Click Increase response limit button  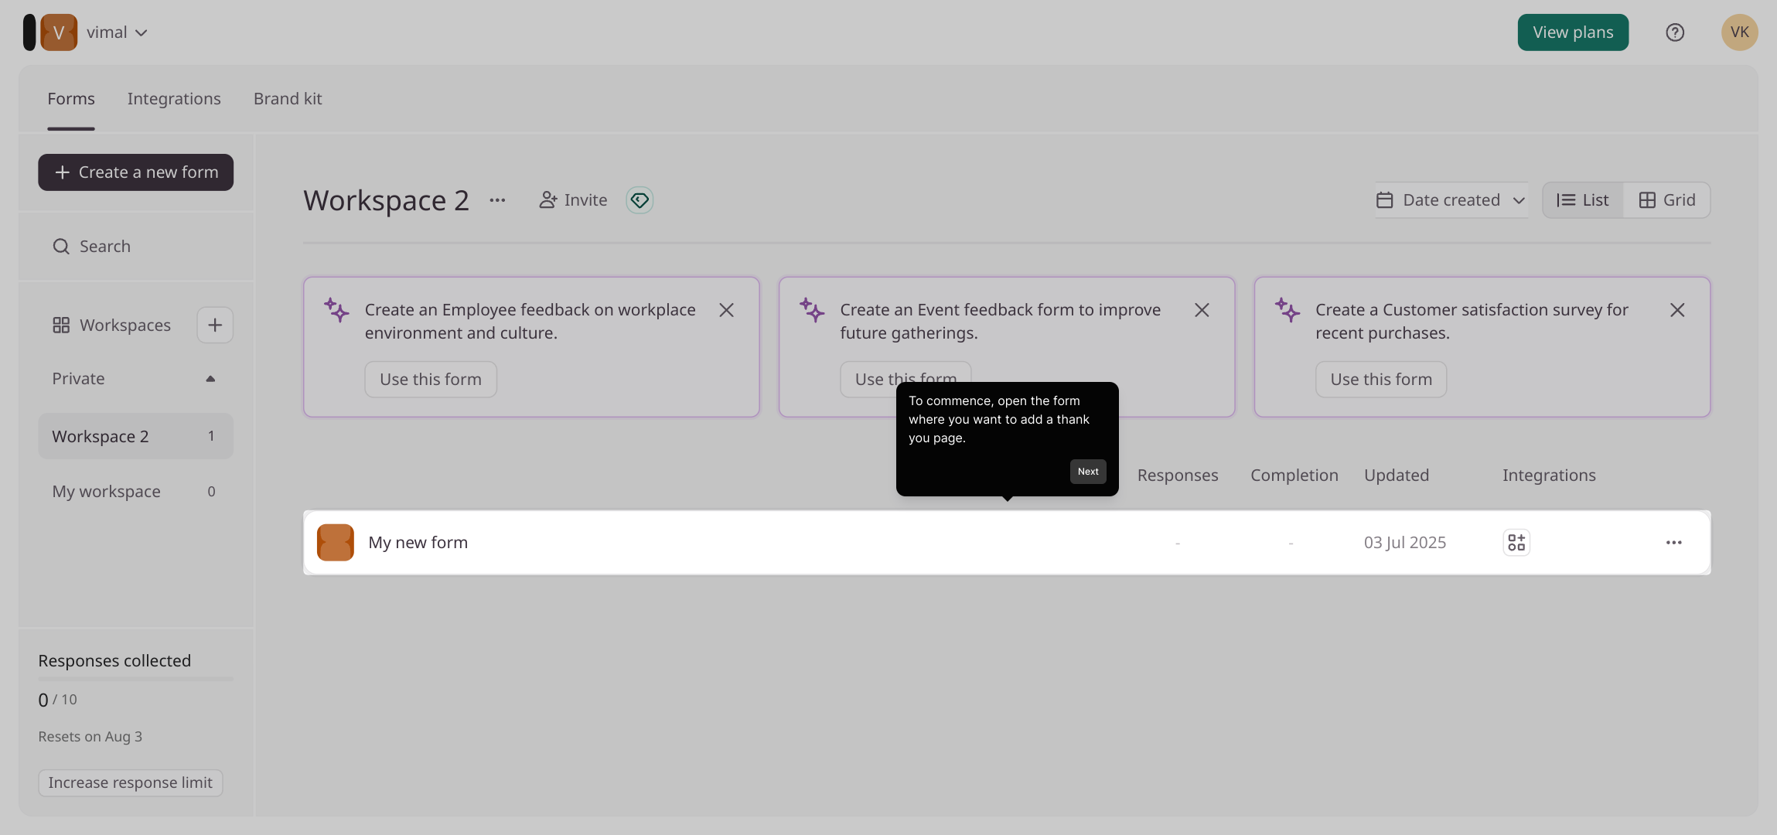130,782
